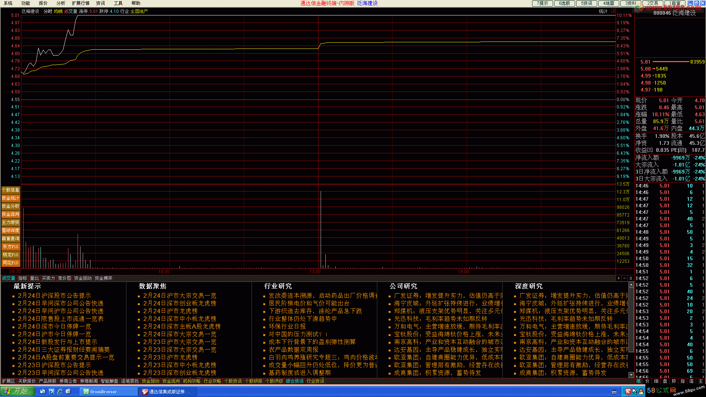Switch to the 竞价图 indicator tab
This screenshot has width=706, height=397.
point(64,278)
